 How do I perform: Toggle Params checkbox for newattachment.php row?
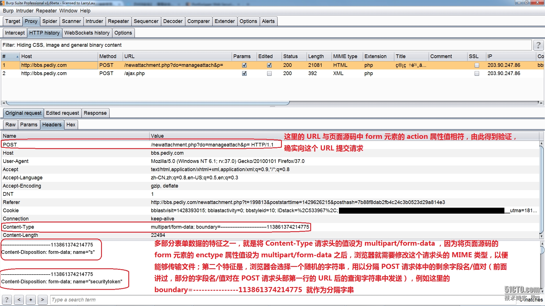[244, 65]
